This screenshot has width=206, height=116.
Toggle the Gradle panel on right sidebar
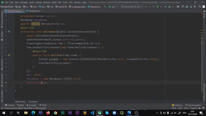click(204, 14)
